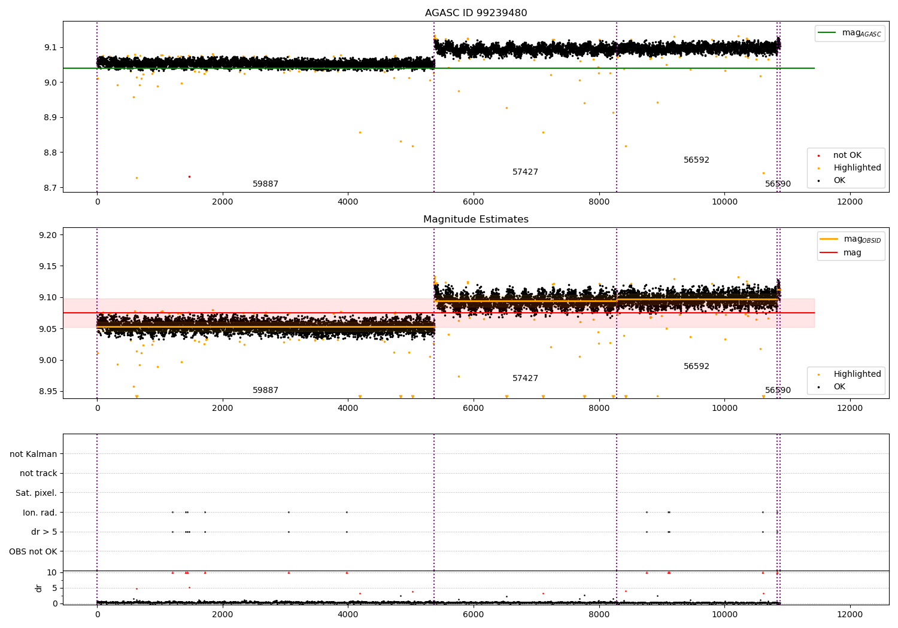Click OBSID label 56592 in the top plot

(696, 160)
